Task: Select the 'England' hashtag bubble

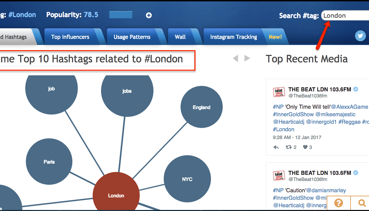Action: pos(202,107)
